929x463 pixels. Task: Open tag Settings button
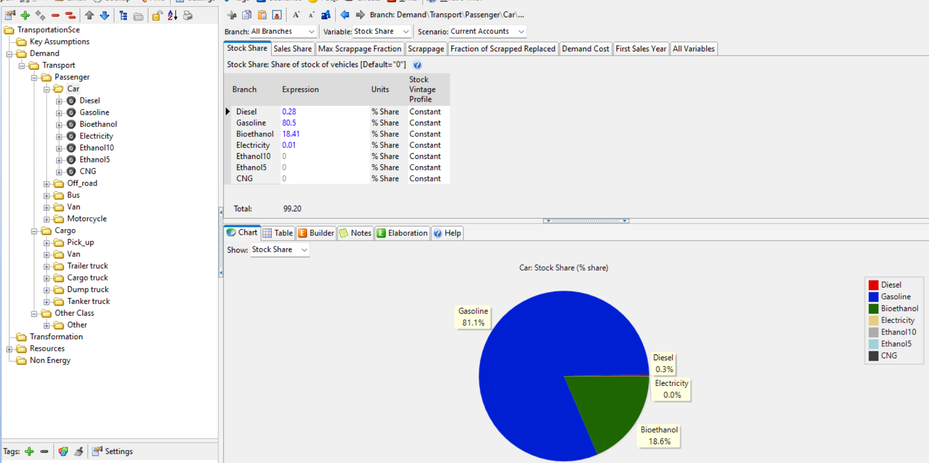click(113, 451)
